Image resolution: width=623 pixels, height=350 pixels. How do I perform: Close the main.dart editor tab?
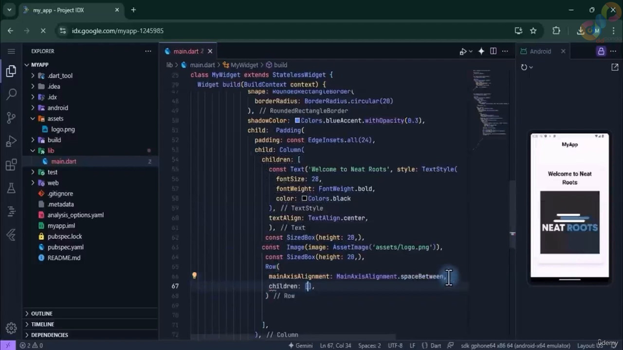(210, 51)
